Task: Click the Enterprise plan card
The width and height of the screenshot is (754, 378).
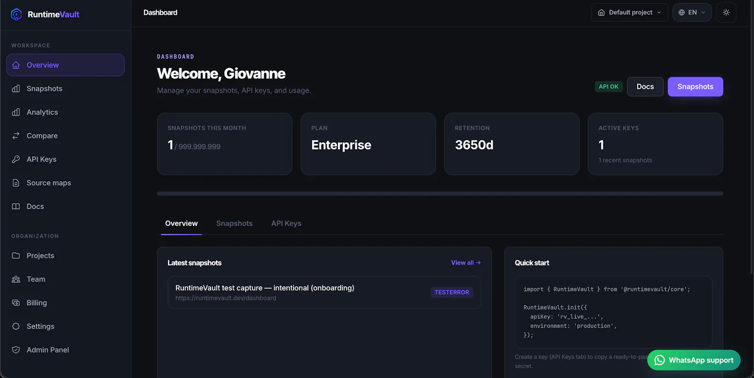Action: click(x=368, y=144)
